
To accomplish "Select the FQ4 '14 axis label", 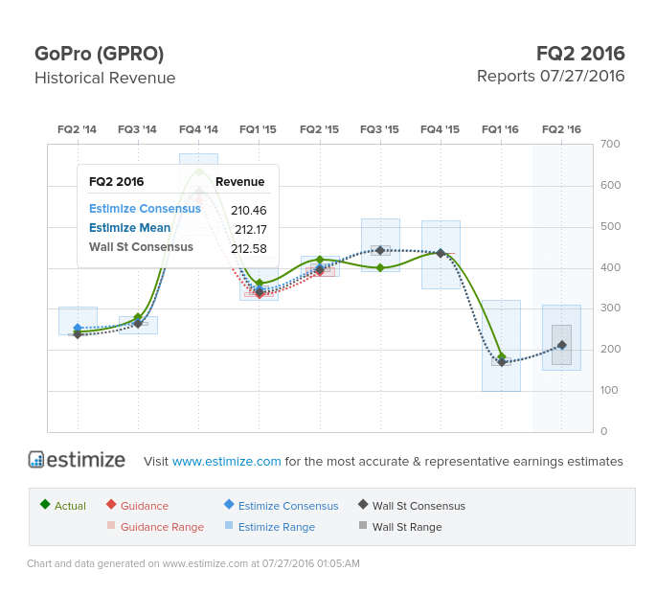I will tap(199, 129).
